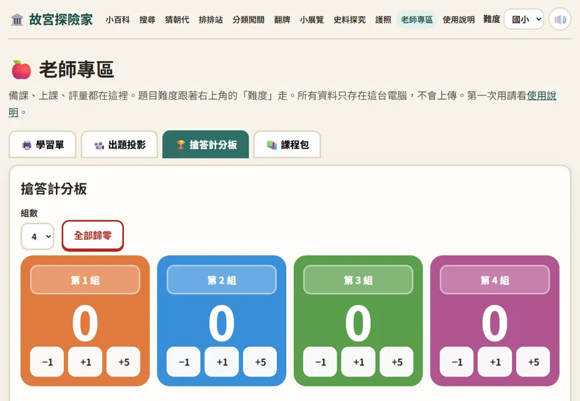Screen dimensions: 580x401
Task: Open 使用說明 in the top navigation bar
Action: 459,20
